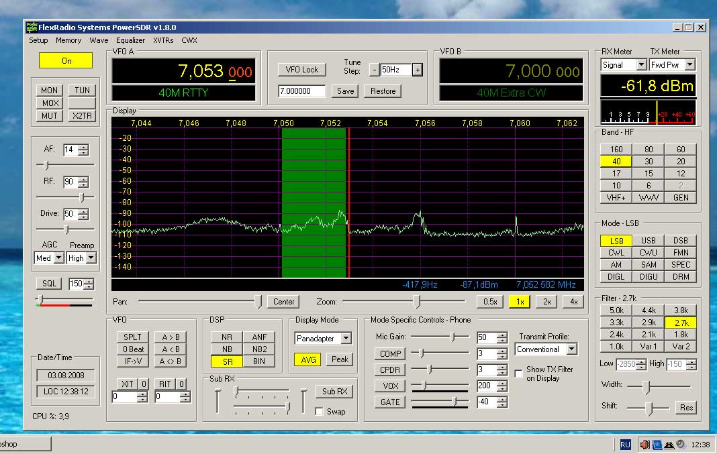The image size is (717, 454).
Task: Click the saved frequency 7.000000 input field
Action: [301, 91]
